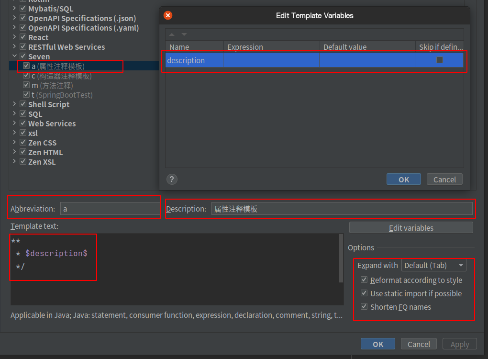Focus the Abbreviation input field

coord(110,209)
